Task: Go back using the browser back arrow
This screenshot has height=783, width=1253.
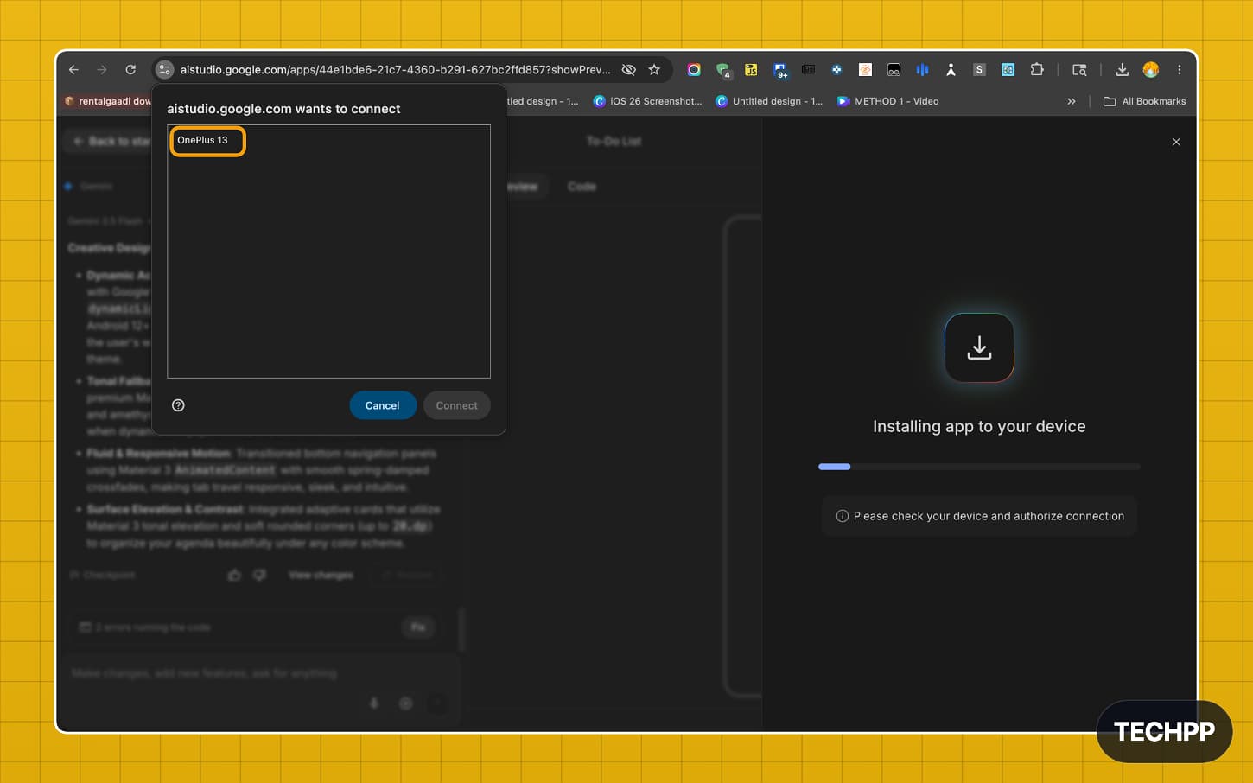Action: click(73, 70)
